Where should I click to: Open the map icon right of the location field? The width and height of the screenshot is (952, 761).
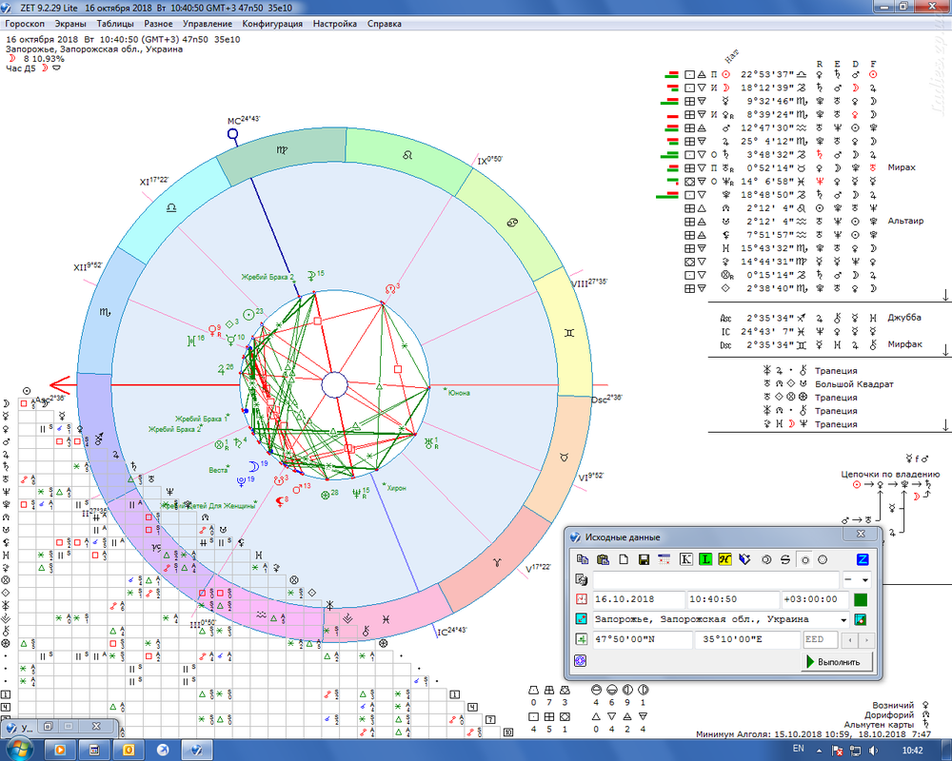[x=860, y=619]
